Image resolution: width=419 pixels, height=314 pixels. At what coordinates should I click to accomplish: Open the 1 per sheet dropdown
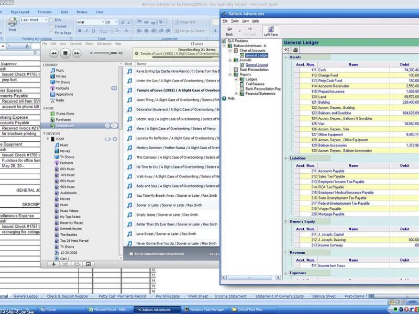coord(34,20)
